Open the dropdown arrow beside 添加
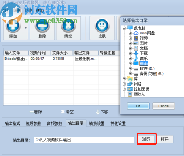184x156 pixels. coord(26,28)
